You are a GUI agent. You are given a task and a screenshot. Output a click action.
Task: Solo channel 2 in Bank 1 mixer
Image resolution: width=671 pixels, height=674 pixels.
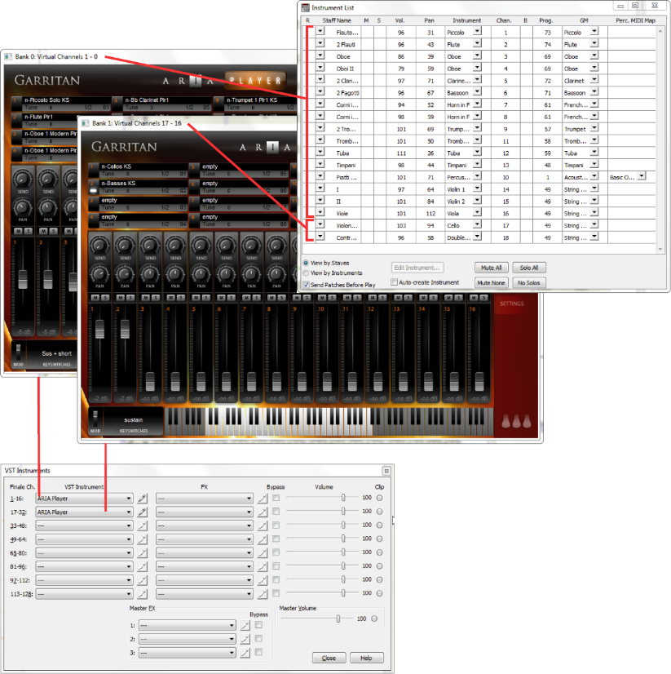(x=129, y=297)
